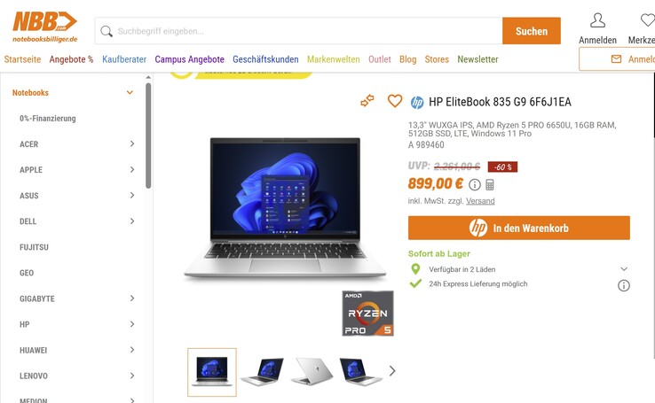Click the HP brand logo beside title
This screenshot has height=403, width=655.
pos(417,102)
